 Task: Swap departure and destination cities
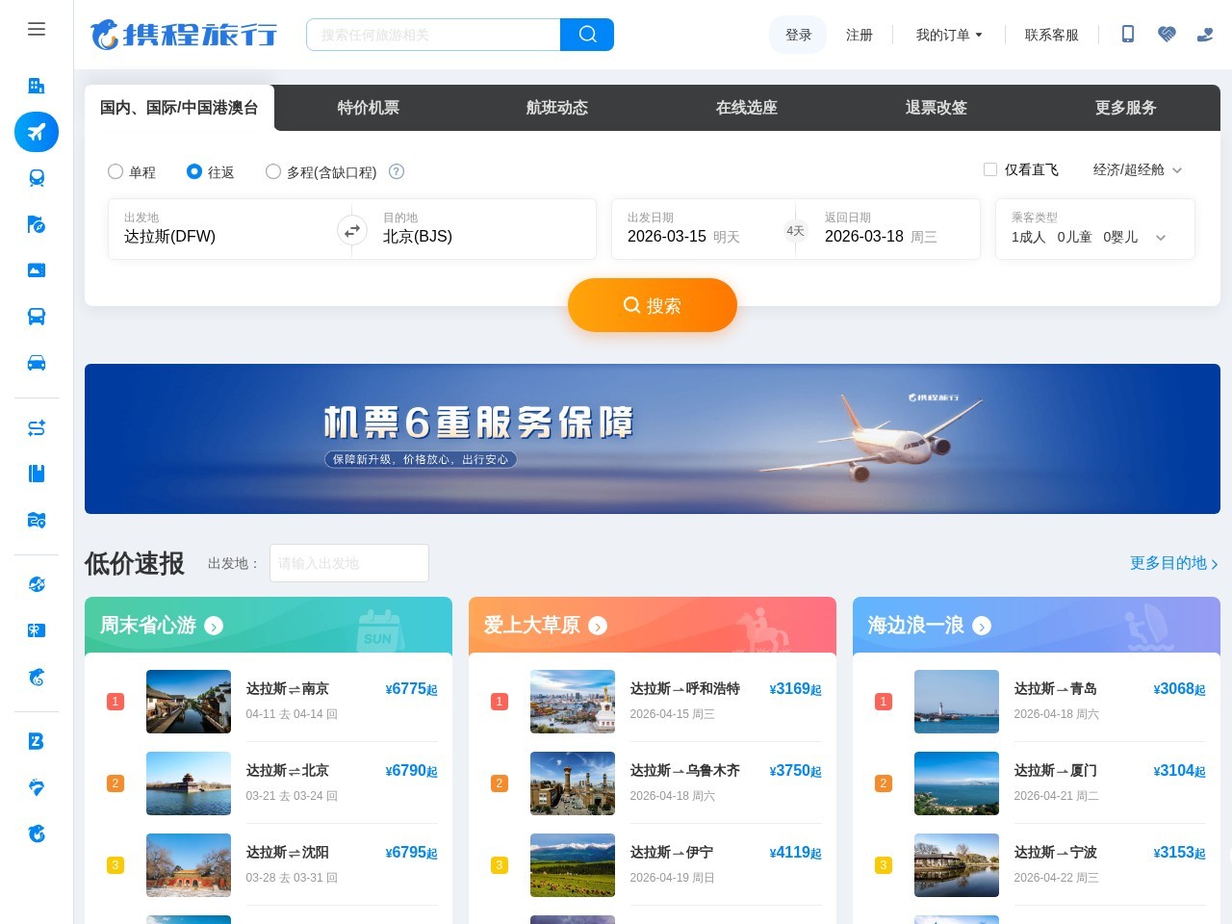click(352, 230)
